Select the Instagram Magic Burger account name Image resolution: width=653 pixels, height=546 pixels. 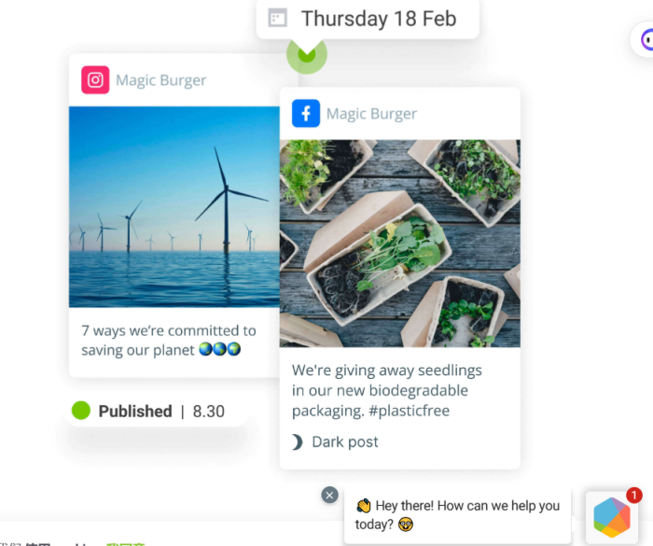point(160,80)
